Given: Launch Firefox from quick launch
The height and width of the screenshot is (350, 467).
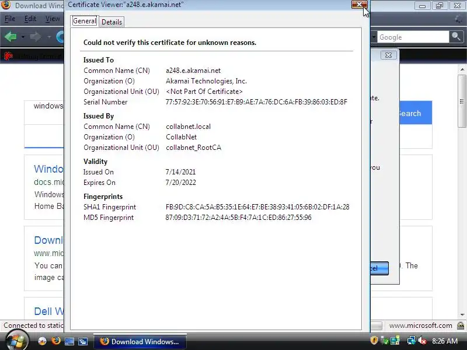Looking at the screenshot, I should (x=55, y=341).
